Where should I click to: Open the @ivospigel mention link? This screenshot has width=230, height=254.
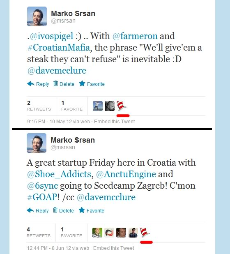tap(51, 36)
